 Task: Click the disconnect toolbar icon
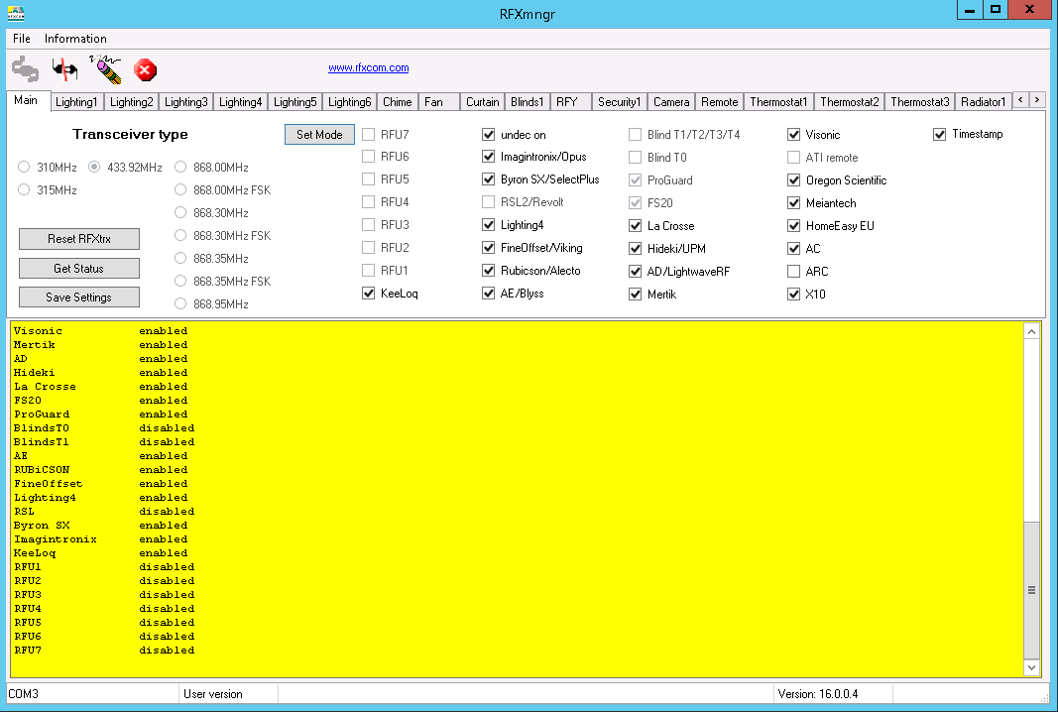click(x=64, y=68)
